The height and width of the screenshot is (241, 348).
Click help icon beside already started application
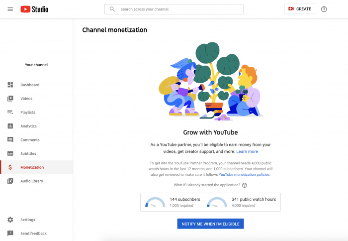[x=245, y=185]
